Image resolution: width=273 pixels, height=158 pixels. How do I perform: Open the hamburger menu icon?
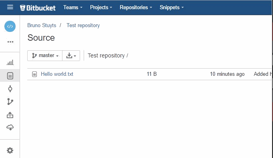[x=10, y=7]
